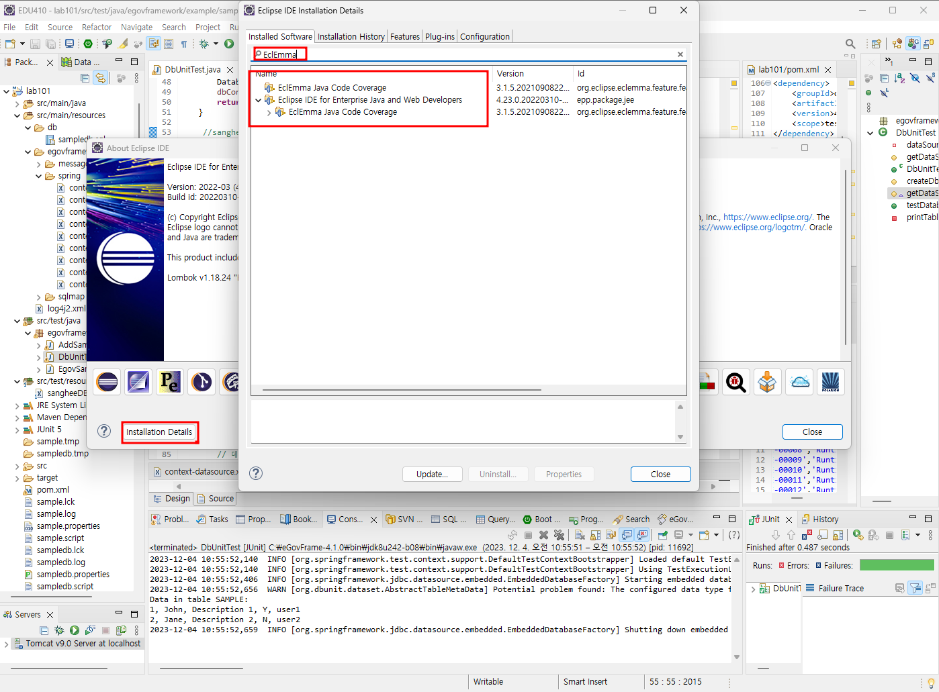Click the Polarion feature icon in About dialog
939x692 pixels.
[830, 382]
